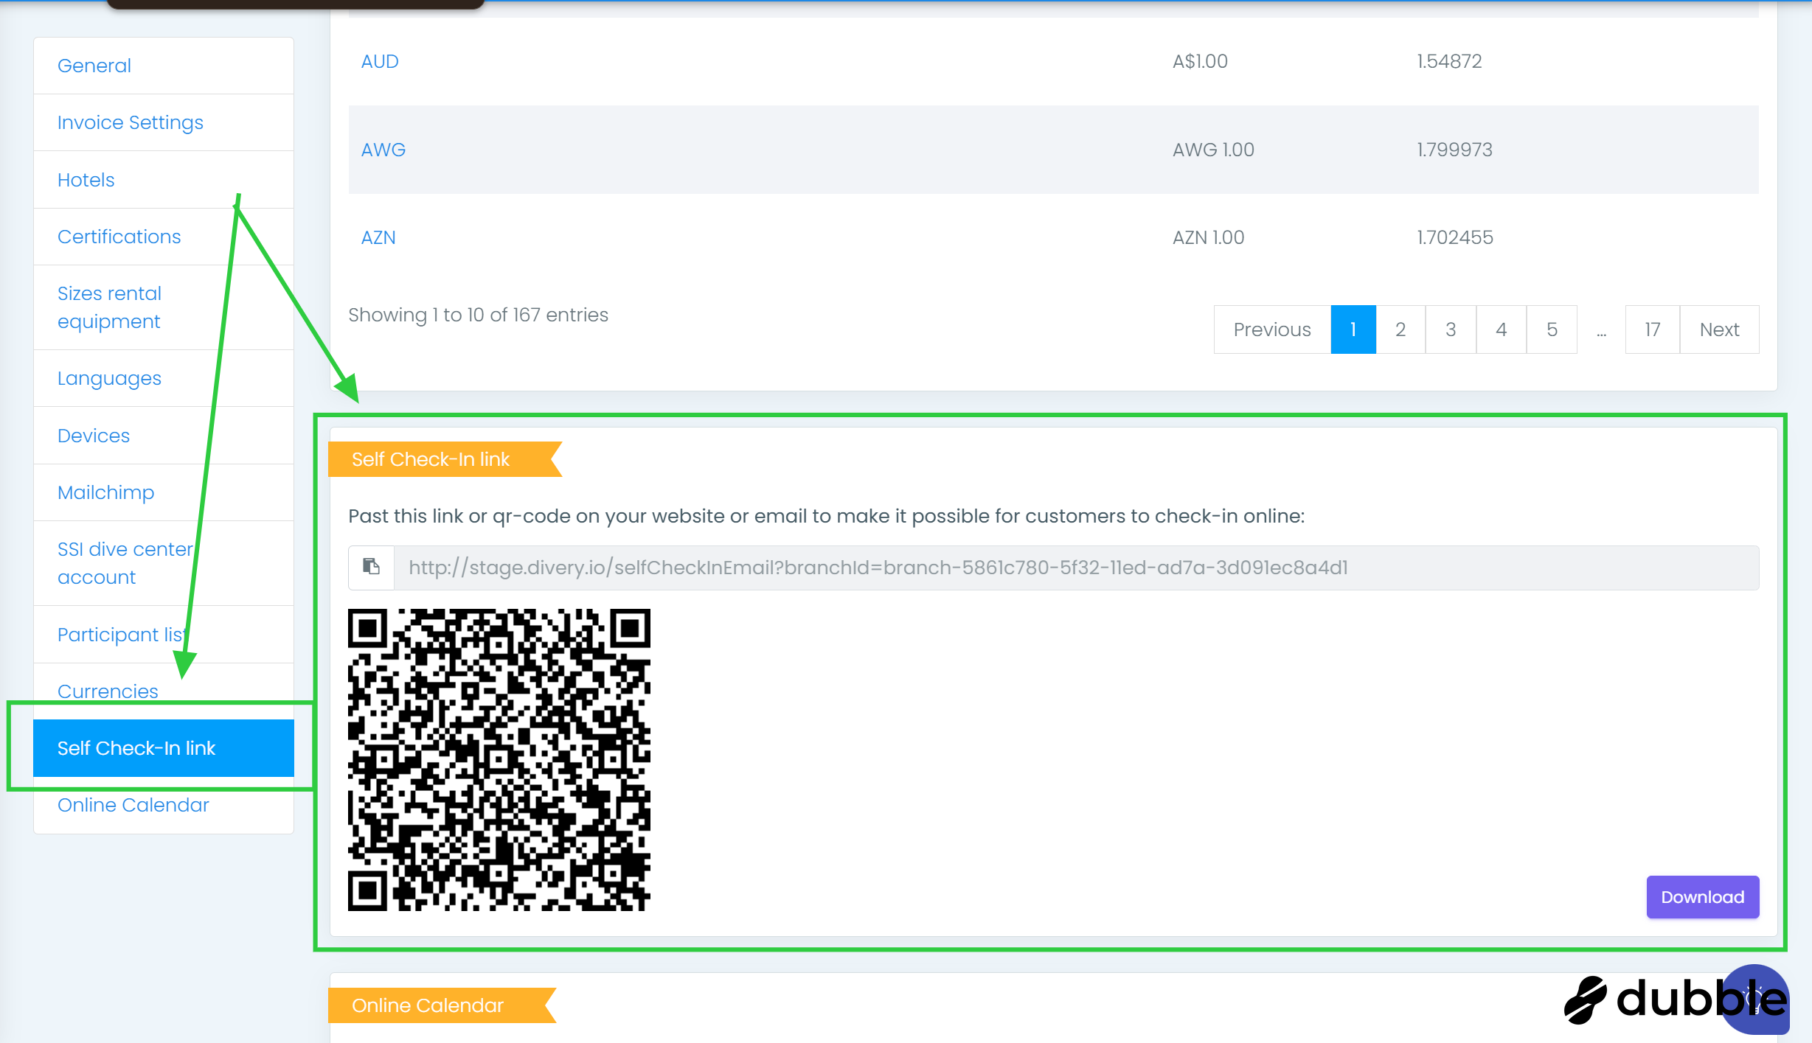Click the self check-in URL field

coord(878,568)
